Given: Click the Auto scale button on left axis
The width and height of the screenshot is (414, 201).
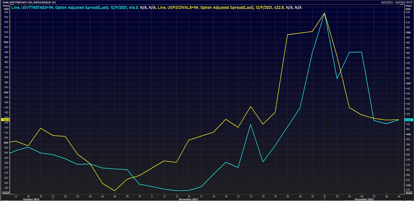Looking at the screenshot, I should [6, 193].
